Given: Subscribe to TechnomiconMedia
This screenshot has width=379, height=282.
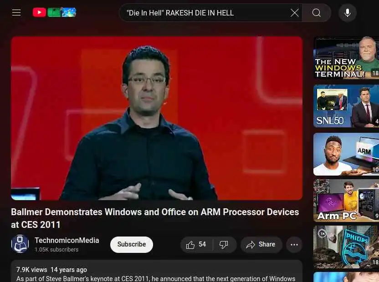Looking at the screenshot, I should click(132, 245).
